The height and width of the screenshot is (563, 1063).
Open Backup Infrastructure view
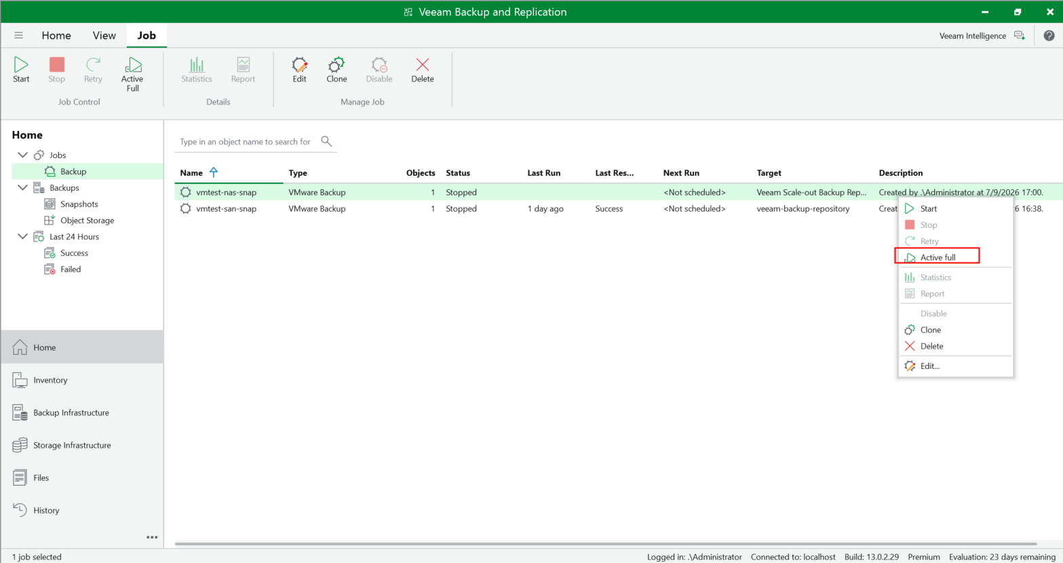[x=82, y=412]
